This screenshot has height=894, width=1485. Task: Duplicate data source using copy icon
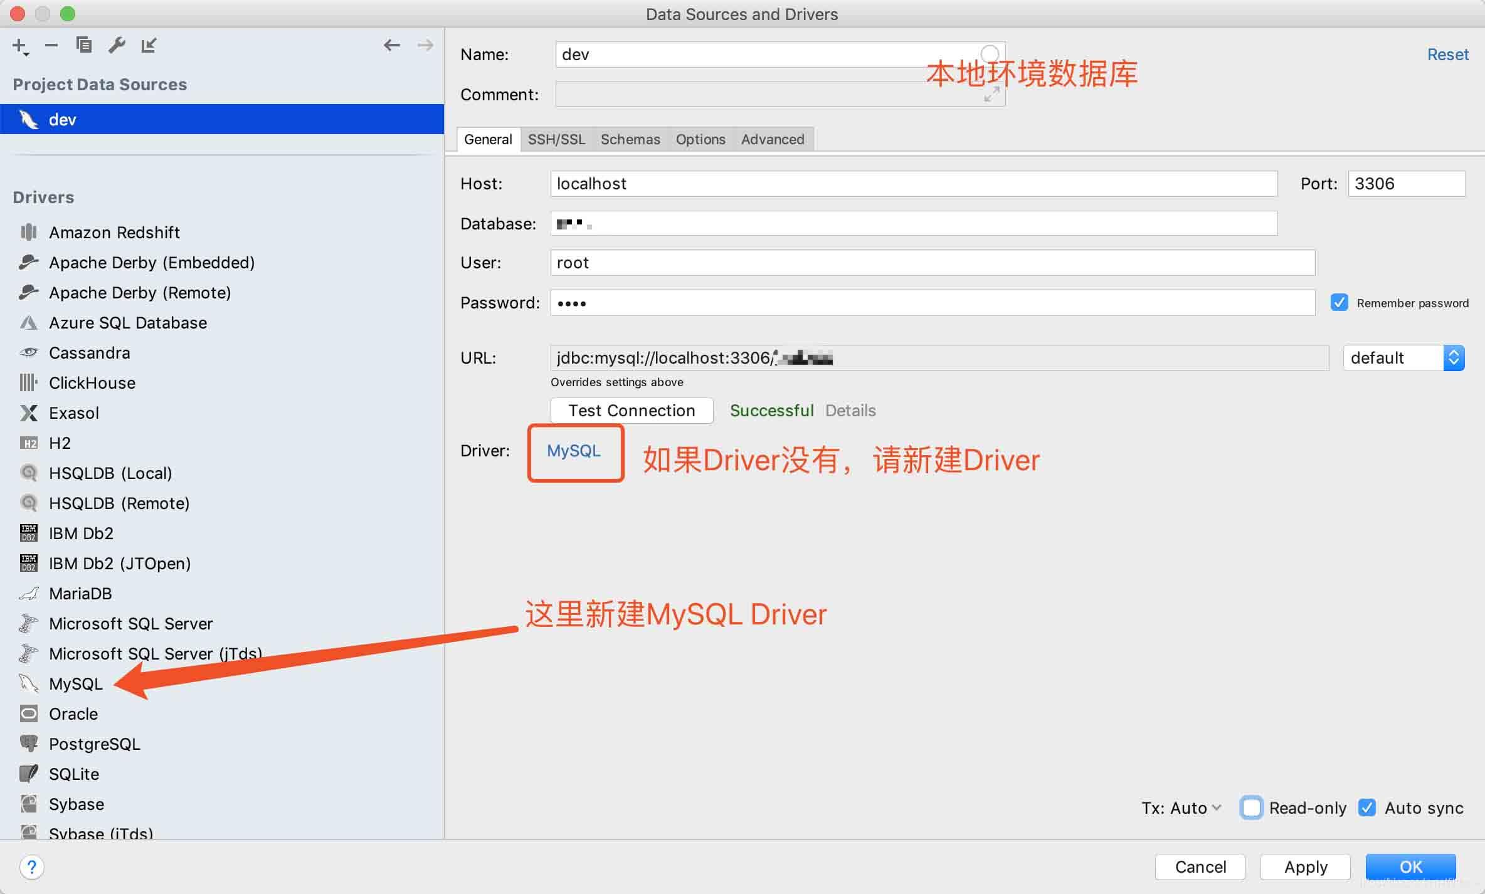pos(84,45)
